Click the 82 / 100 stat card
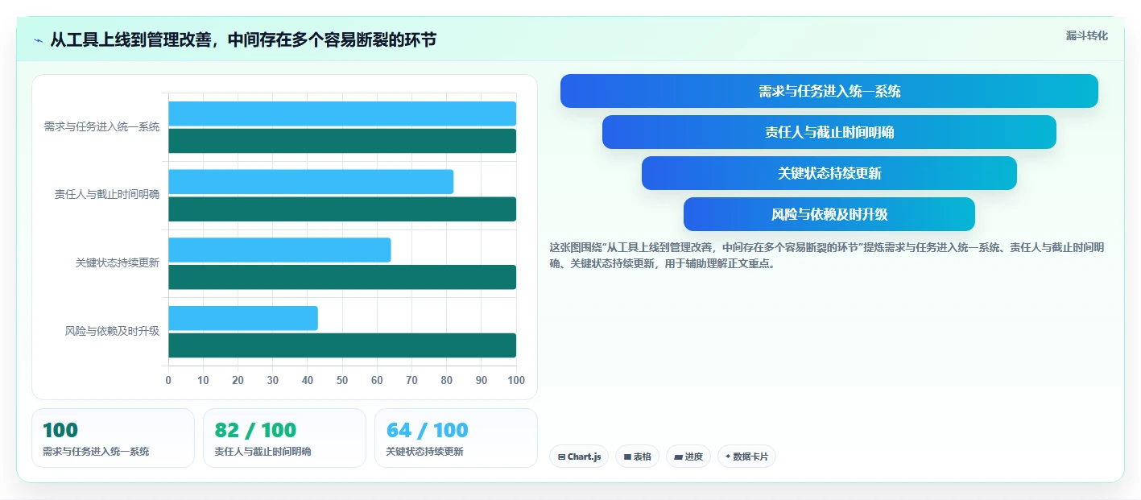Viewport: 1141px width, 500px height. 284,438
